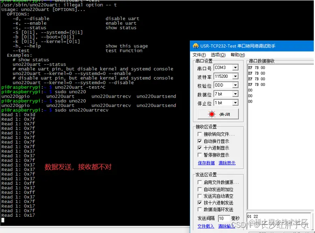Click the terminal line 'Read 1: 0x3d'
This screenshot has width=315, height=233.
(x=18, y=115)
